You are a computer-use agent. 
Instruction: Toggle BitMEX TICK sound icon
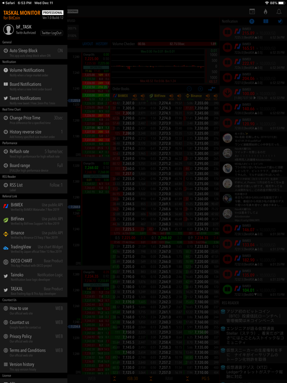click(x=143, y=96)
